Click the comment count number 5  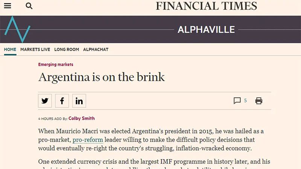click(245, 101)
